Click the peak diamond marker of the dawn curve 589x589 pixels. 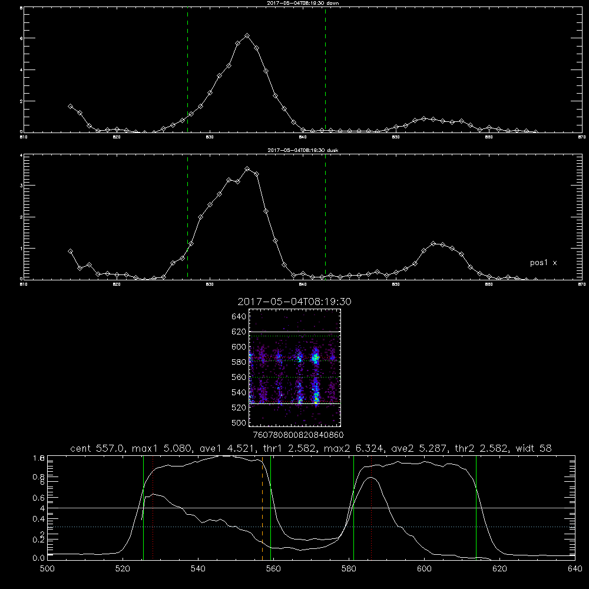(x=247, y=36)
